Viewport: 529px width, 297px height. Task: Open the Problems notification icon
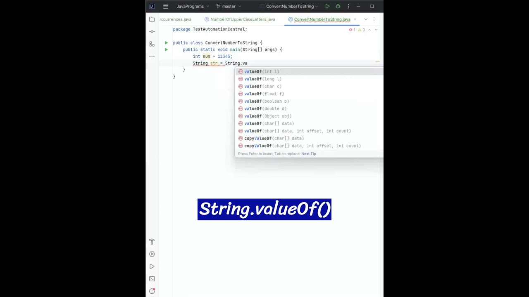click(152, 291)
